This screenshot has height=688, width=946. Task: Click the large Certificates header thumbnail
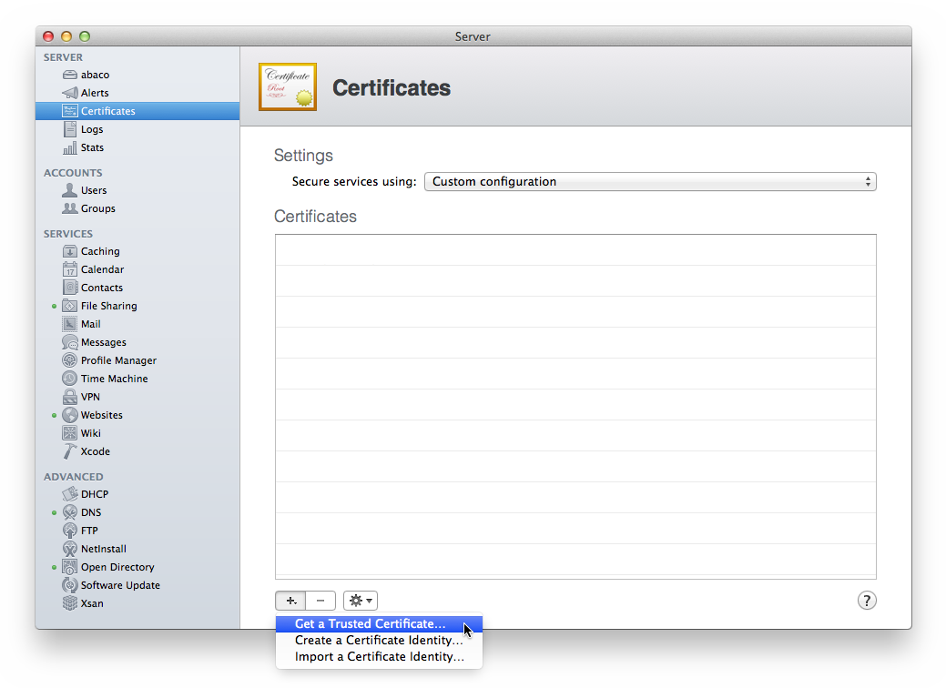click(x=288, y=87)
